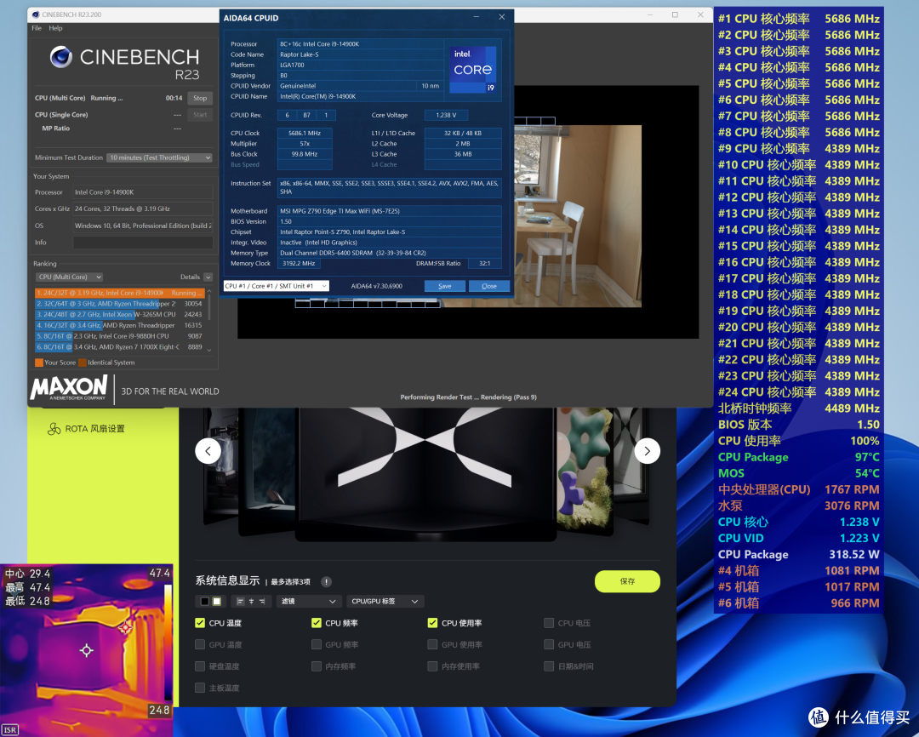Open ROTA fan settings
The width and height of the screenshot is (919, 737).
[x=86, y=429]
